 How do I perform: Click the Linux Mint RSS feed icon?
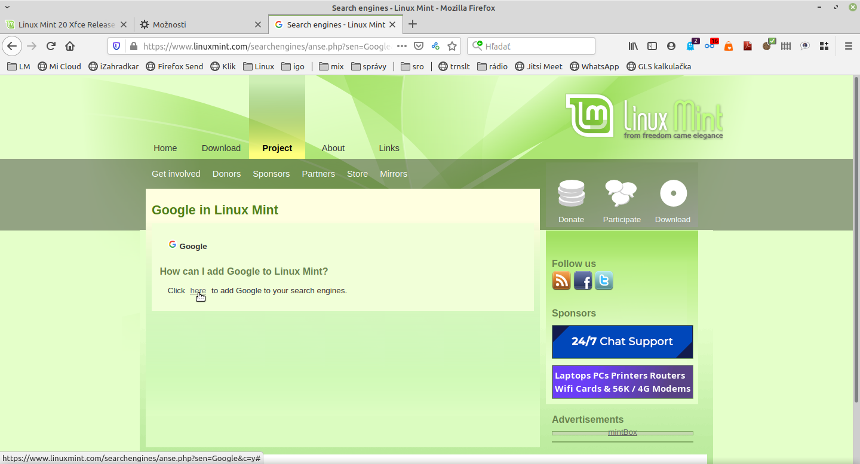[561, 281]
